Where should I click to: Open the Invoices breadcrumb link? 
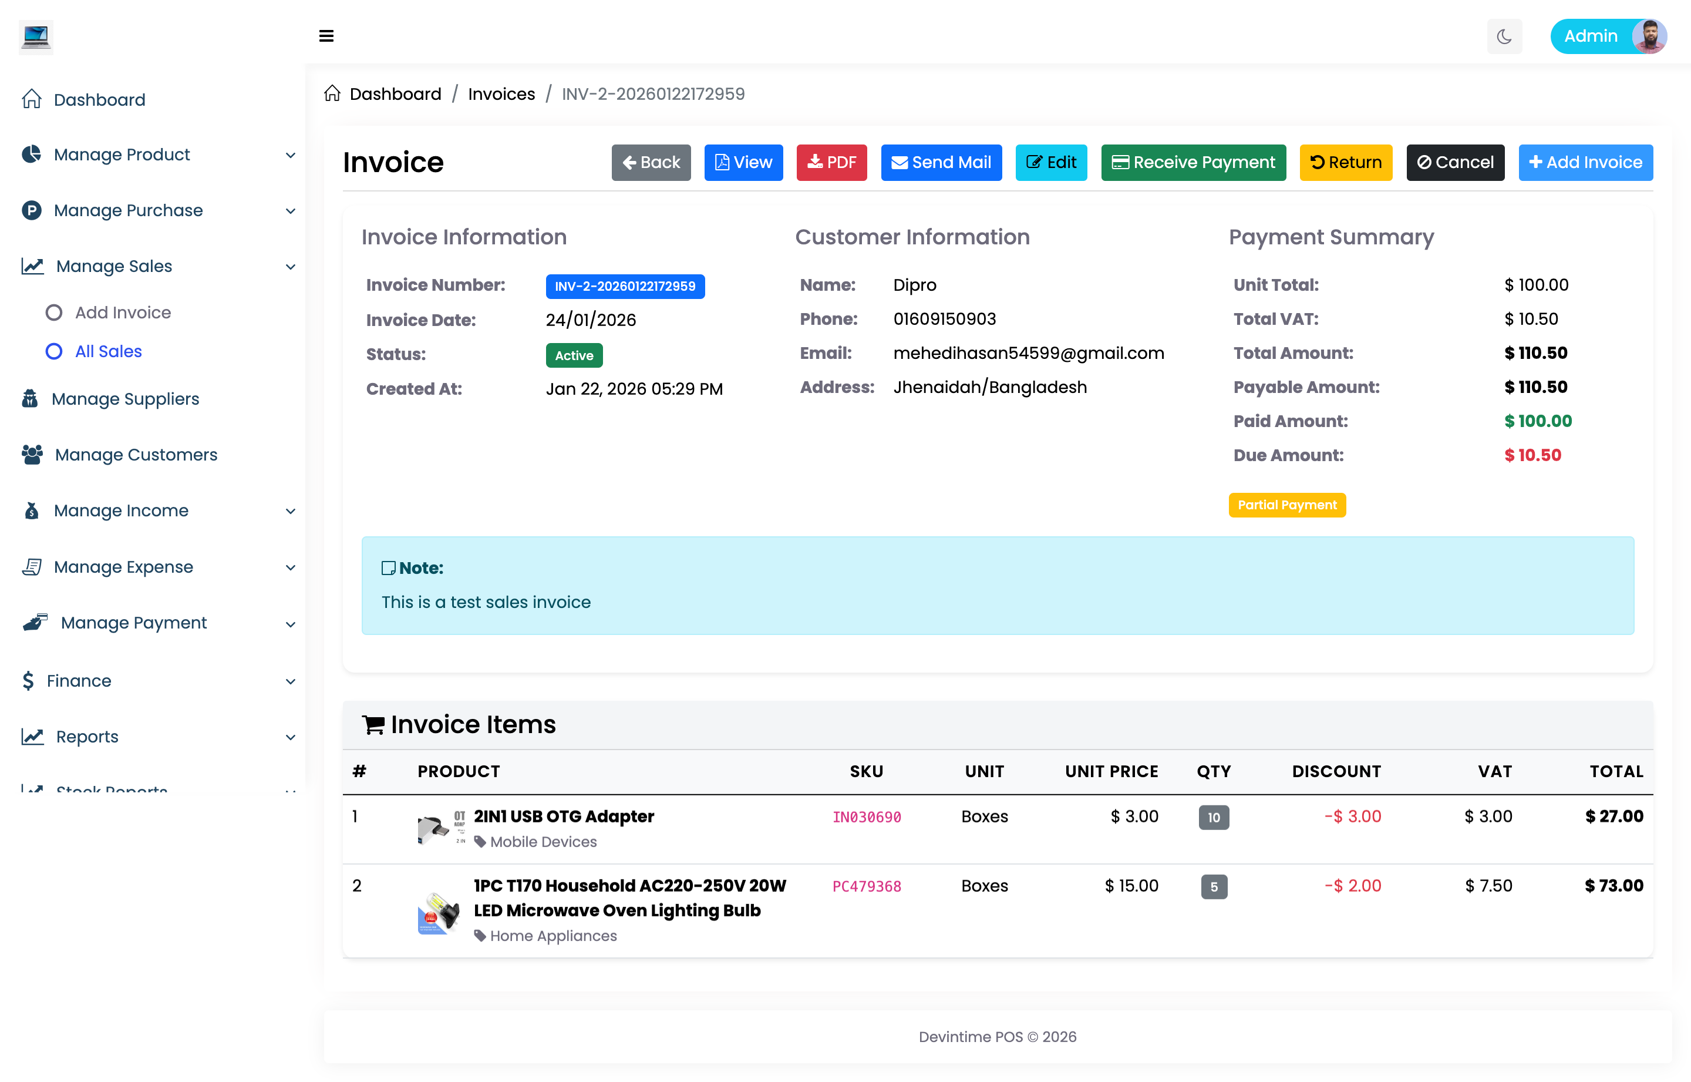(x=501, y=93)
